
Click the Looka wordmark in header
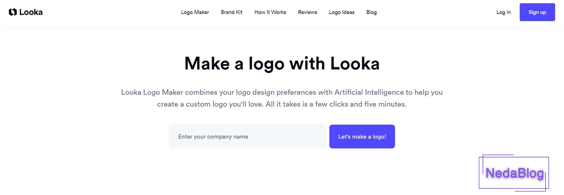coord(31,12)
